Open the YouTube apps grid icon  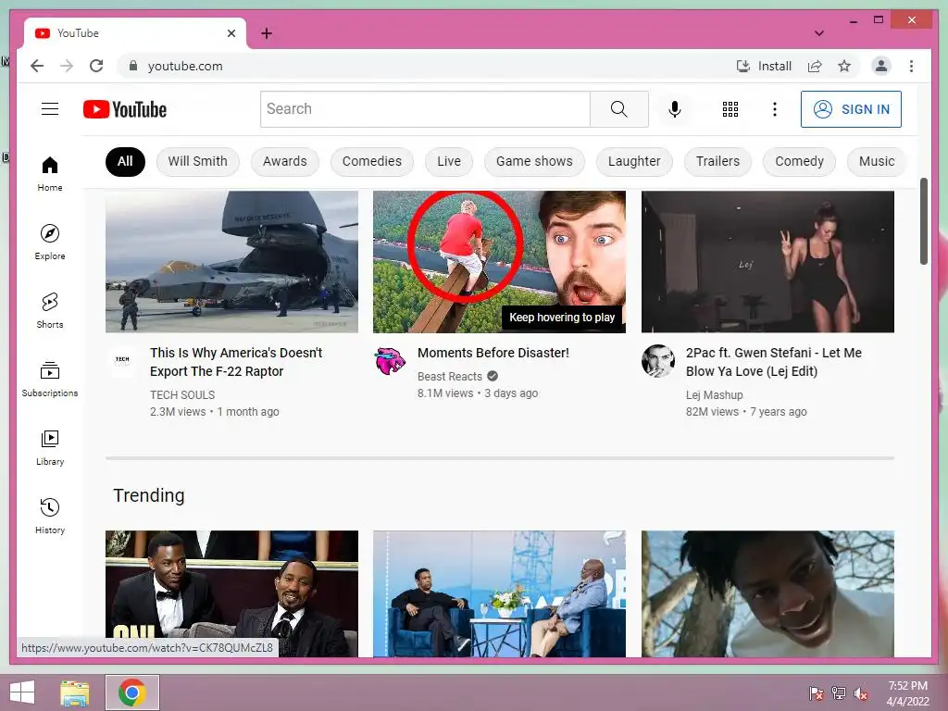point(730,109)
